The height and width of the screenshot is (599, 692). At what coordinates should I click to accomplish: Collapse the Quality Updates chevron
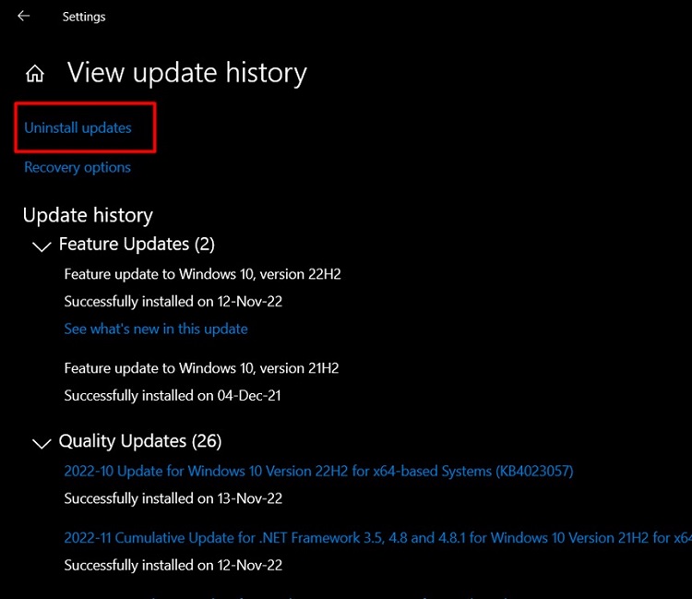(41, 443)
